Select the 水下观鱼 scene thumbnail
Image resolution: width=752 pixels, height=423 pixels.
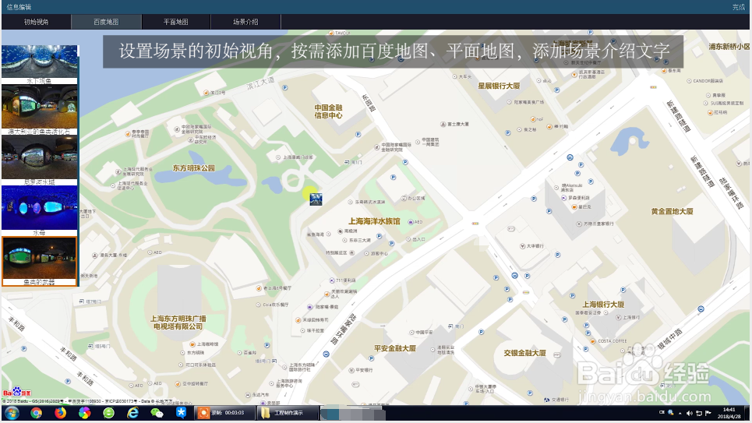(39, 64)
